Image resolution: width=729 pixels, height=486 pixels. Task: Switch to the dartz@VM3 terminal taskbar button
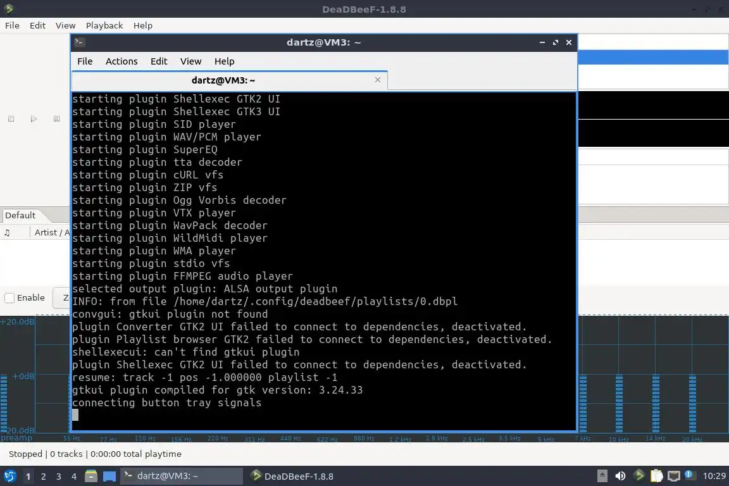click(182, 477)
